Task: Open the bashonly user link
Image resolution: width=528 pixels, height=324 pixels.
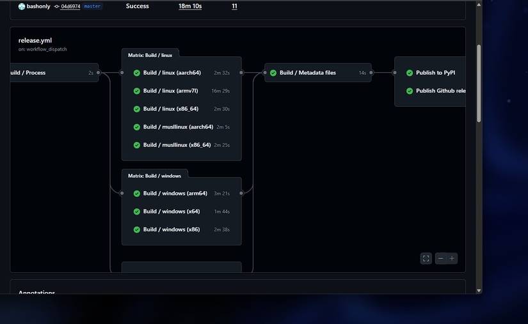Action: coord(38,6)
